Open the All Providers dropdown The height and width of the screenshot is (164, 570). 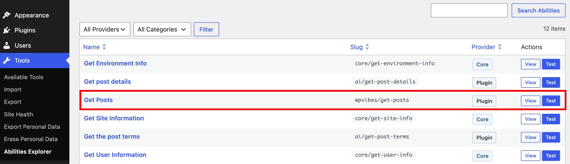(105, 30)
